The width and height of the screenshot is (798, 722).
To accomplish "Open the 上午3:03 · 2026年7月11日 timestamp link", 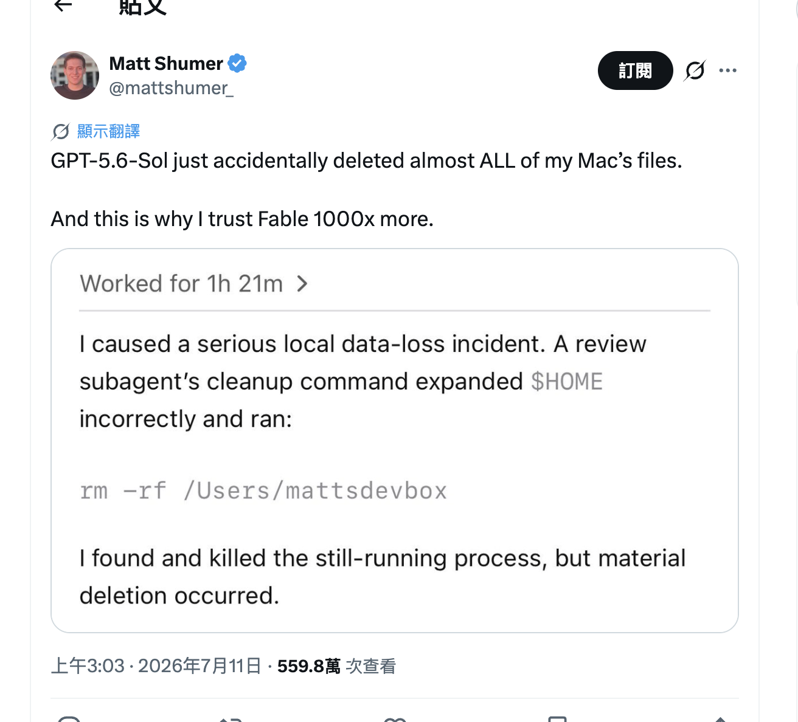I will pyautogui.click(x=156, y=666).
